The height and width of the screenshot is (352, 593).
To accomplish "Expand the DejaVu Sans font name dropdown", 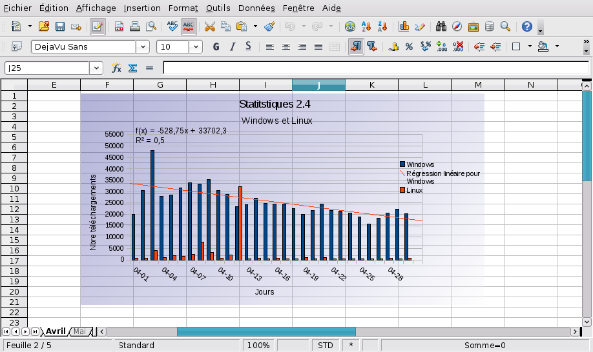I will [x=143, y=47].
